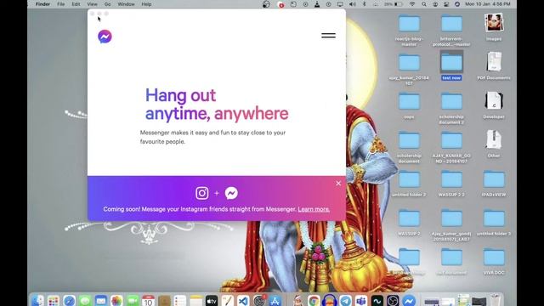Click the Instagram icon in the banner
The width and height of the screenshot is (544, 306).
202,193
